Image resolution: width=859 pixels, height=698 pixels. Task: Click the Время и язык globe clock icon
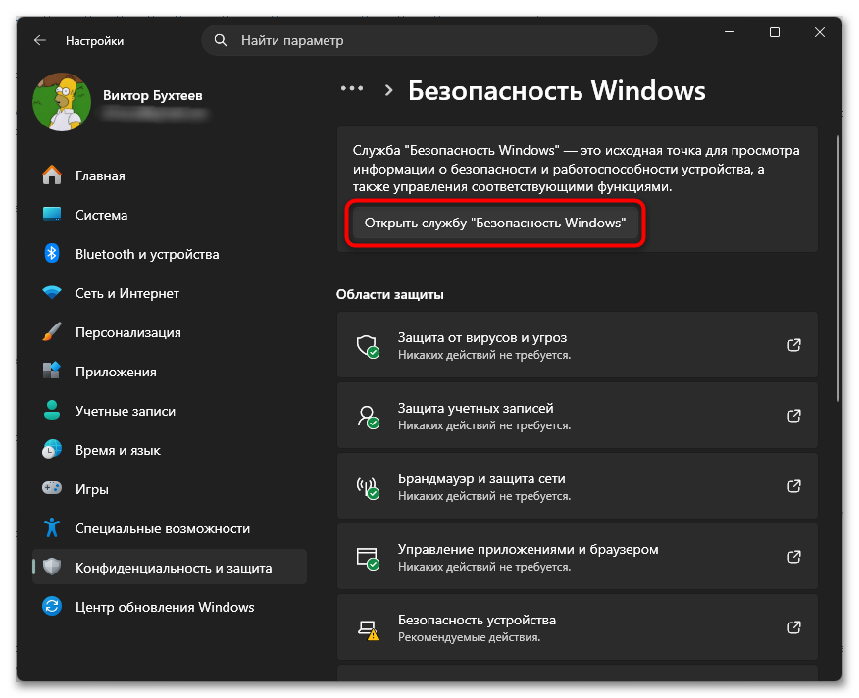(52, 449)
